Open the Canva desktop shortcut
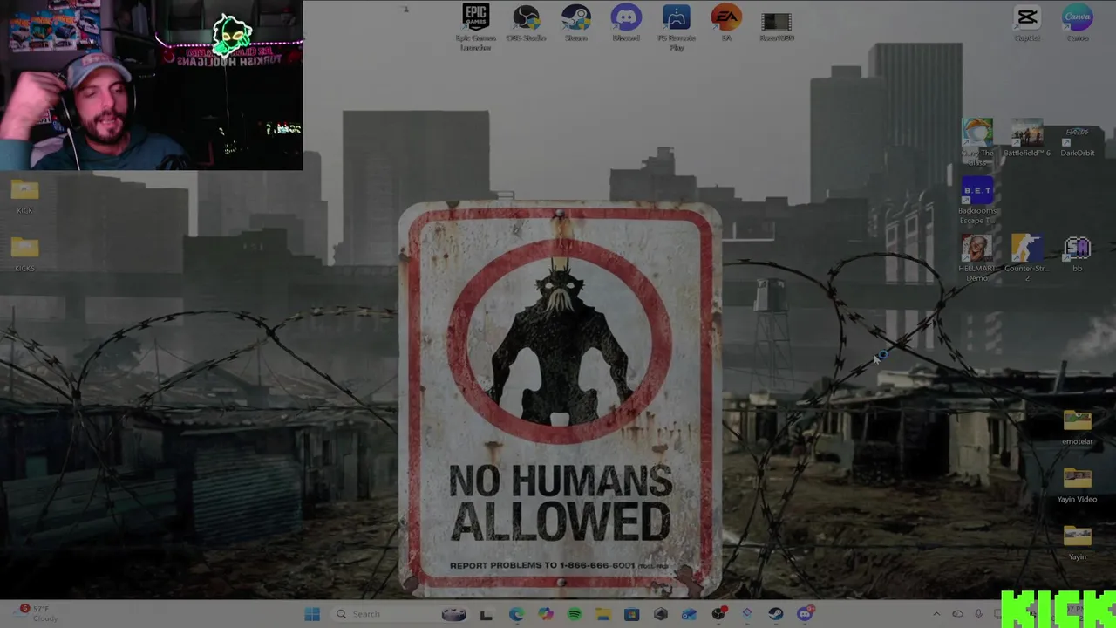 pyautogui.click(x=1078, y=24)
